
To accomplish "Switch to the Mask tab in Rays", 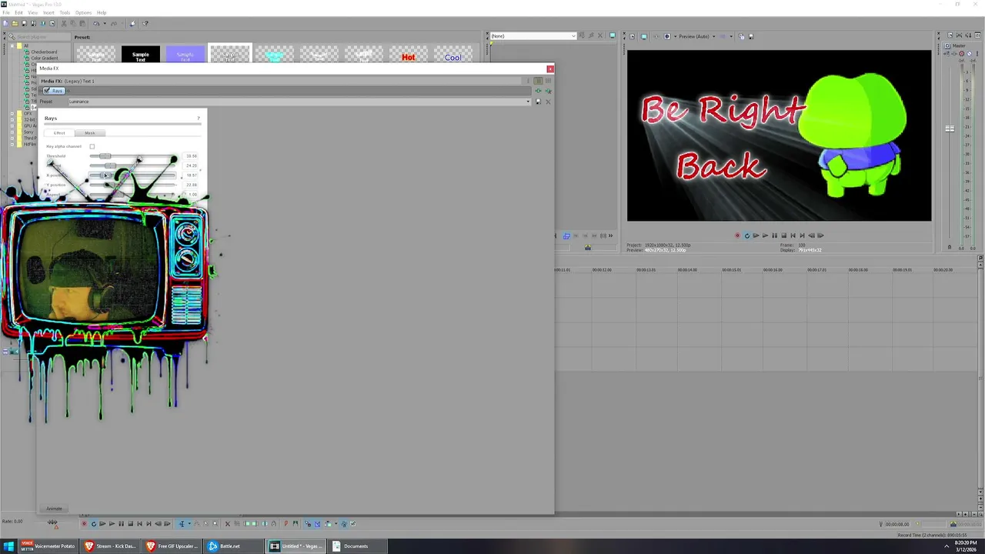I will (x=90, y=133).
